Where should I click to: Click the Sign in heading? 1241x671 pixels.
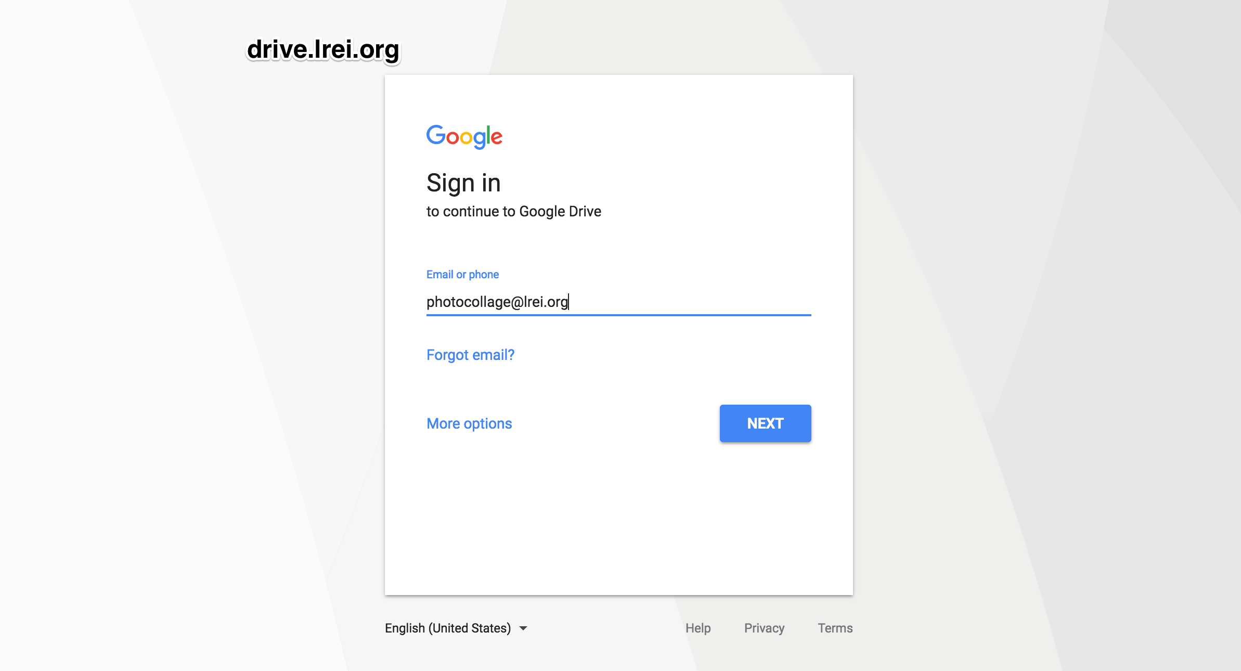point(463,183)
